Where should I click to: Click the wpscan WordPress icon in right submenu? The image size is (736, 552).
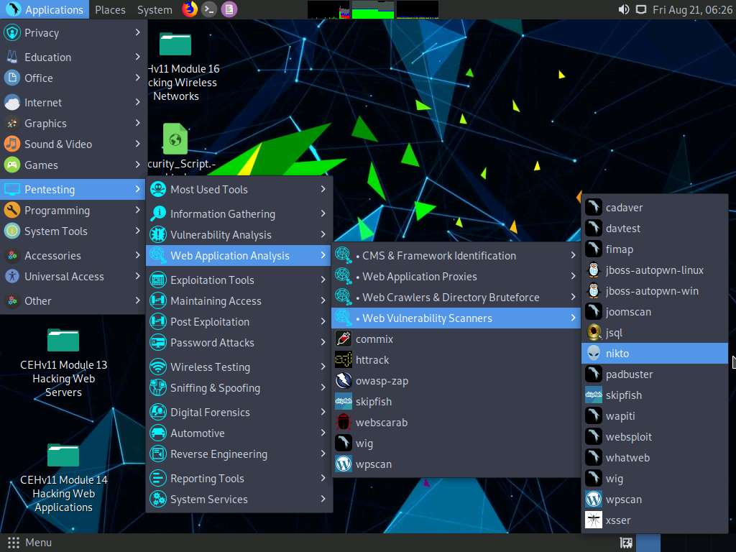(x=593, y=500)
